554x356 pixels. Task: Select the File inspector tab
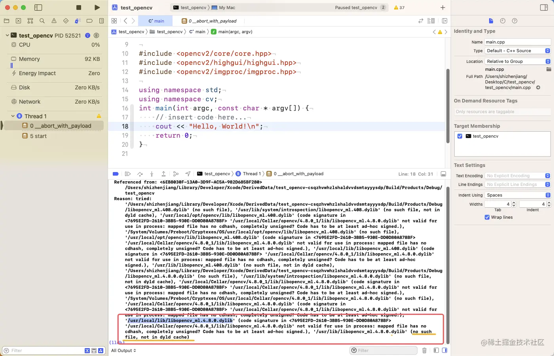491,21
